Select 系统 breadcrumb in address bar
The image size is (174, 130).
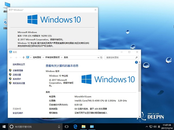(66, 57)
